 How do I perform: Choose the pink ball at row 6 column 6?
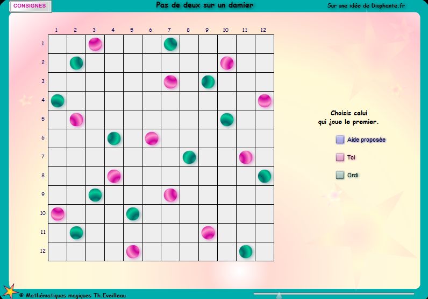(152, 138)
